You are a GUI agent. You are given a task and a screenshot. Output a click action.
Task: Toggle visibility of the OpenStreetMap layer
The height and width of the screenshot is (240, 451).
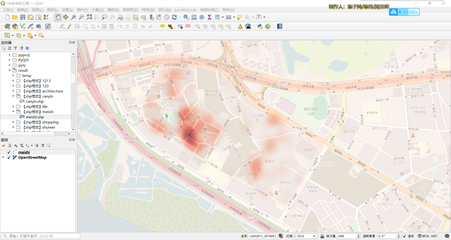(x=9, y=158)
